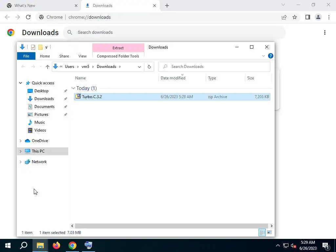Screen dimensions: 336x252
Task: Switch to Details view layout icon
Action: (262, 233)
